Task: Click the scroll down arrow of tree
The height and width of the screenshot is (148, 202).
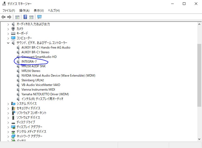Action: (199, 139)
